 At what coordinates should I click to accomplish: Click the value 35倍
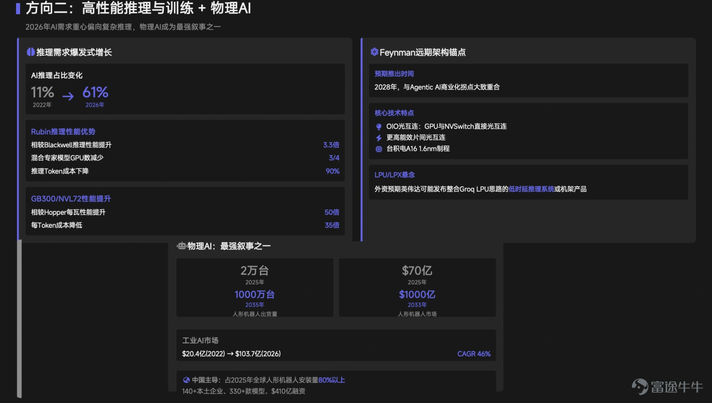332,225
